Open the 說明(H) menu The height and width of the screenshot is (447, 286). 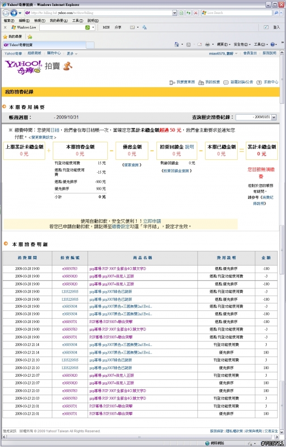coord(93,21)
